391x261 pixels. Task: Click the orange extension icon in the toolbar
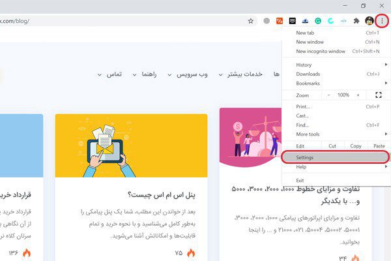[x=280, y=21]
